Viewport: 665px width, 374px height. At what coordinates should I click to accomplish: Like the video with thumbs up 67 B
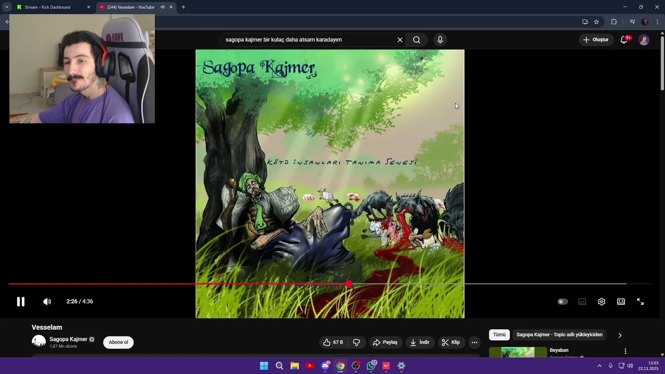point(333,342)
